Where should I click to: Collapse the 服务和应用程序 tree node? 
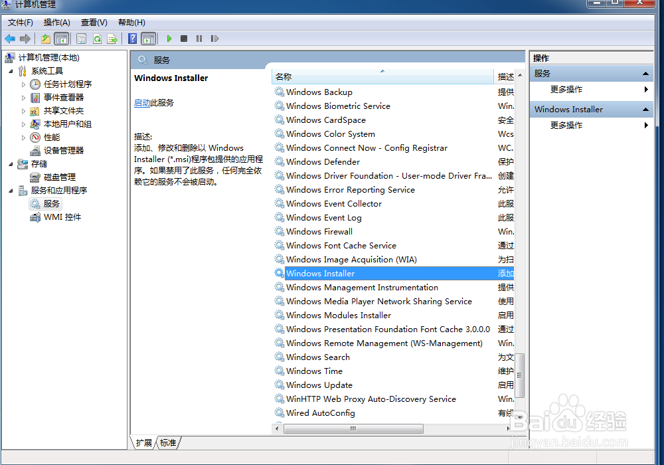pyautogui.click(x=11, y=191)
